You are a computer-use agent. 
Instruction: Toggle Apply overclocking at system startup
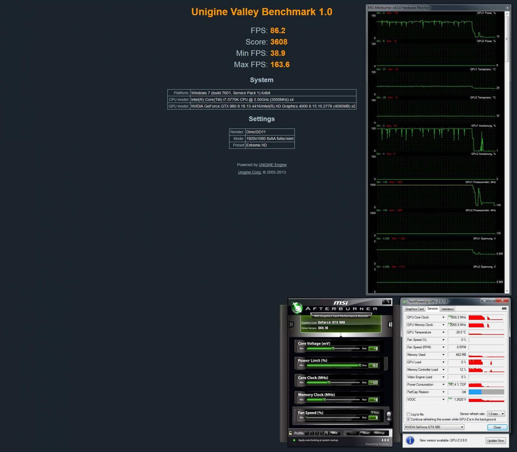coord(294,440)
